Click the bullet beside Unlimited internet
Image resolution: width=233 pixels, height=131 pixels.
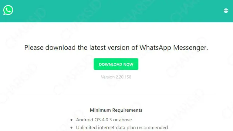click(x=72, y=128)
